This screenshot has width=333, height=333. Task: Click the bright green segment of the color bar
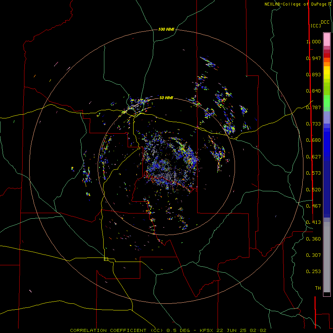[327, 101]
